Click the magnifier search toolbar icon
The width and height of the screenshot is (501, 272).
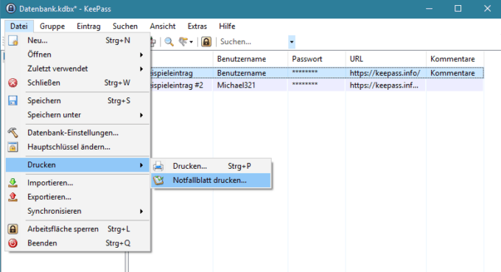point(169,41)
